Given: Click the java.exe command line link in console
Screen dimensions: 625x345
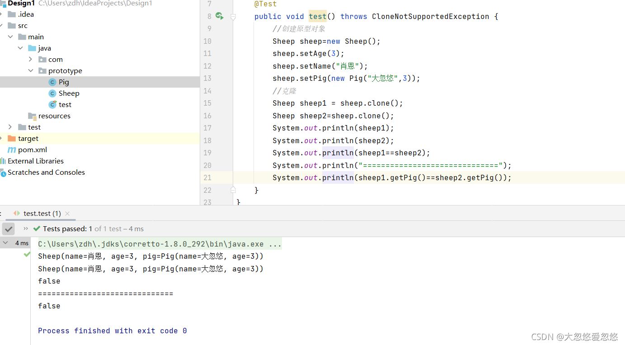Looking at the screenshot, I should coord(160,244).
